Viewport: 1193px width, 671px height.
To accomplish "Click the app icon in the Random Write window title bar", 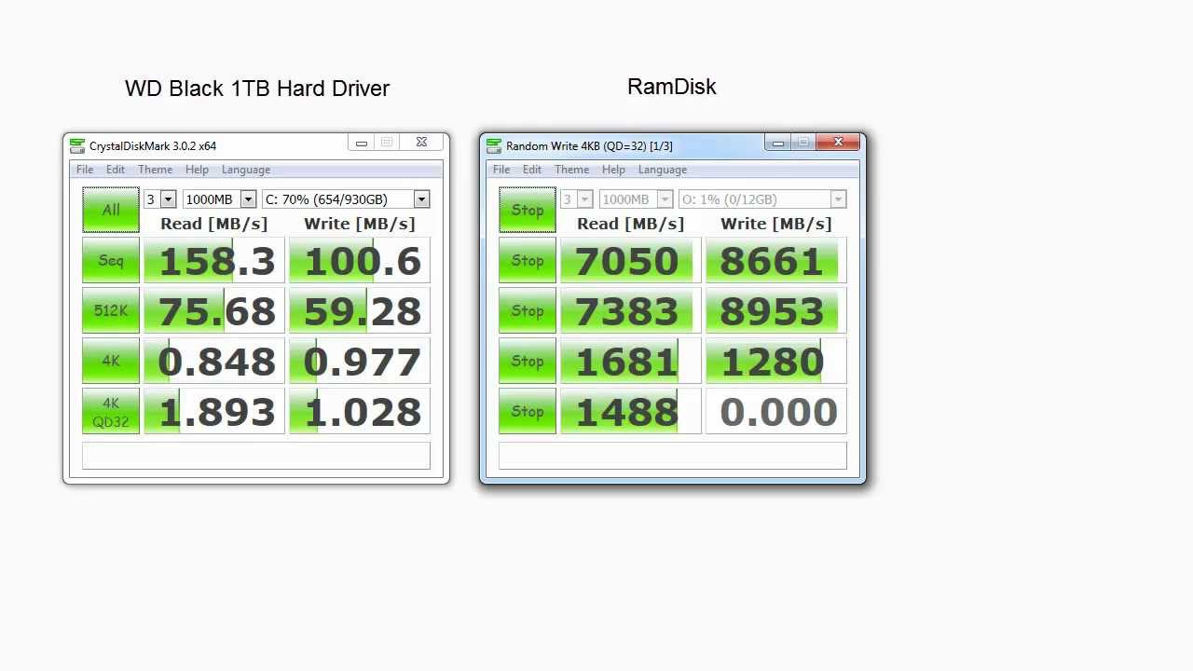I will [494, 145].
